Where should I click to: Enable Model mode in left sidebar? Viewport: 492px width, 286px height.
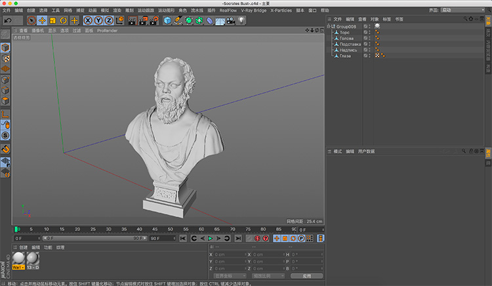click(x=5, y=48)
